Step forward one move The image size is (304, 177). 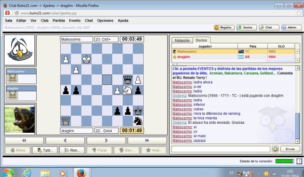tap(106, 140)
